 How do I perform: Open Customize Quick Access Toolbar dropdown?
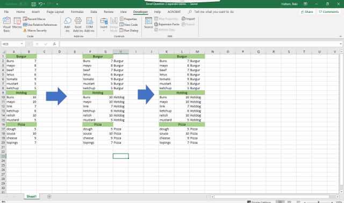tap(58, 4)
